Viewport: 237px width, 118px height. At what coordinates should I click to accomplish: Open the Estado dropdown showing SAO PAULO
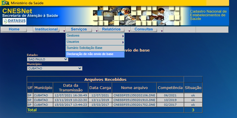pyautogui.click(x=48, y=59)
